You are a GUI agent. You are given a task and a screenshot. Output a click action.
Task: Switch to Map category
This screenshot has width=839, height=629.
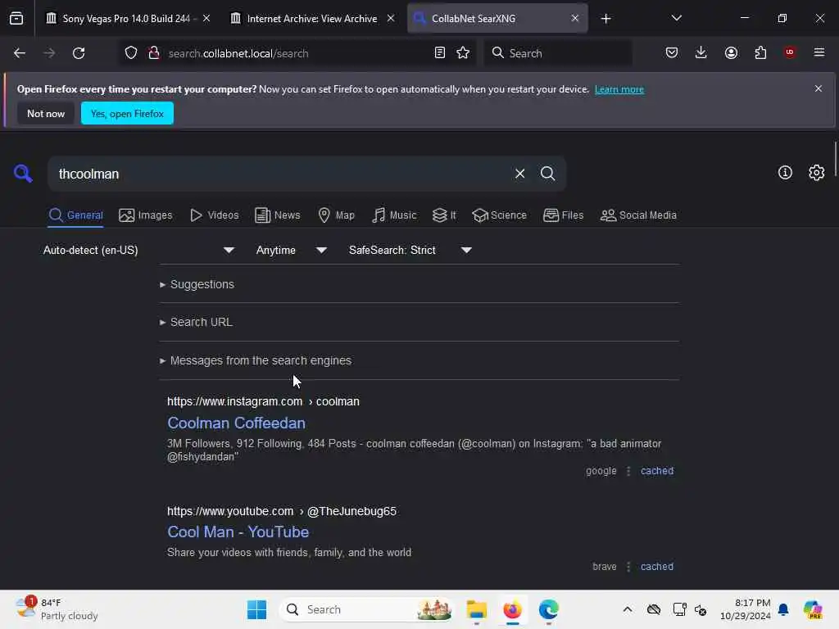coord(336,215)
